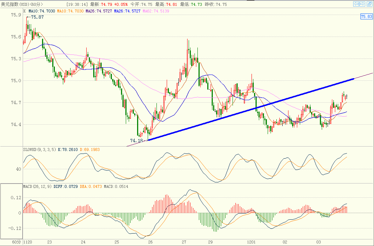Click the D:69.1983 indicator value

click(x=90, y=150)
